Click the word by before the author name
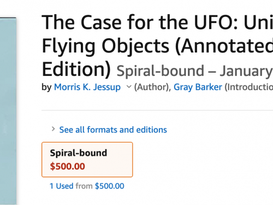 pos(46,87)
